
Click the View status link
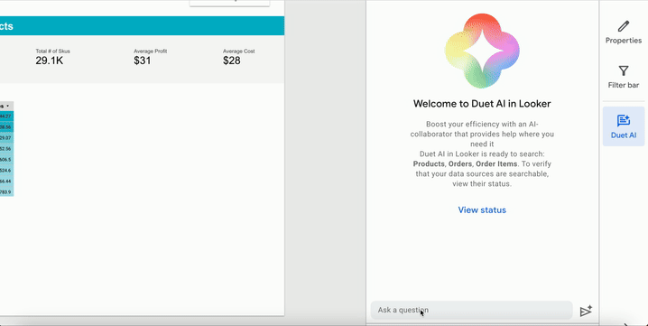482,210
